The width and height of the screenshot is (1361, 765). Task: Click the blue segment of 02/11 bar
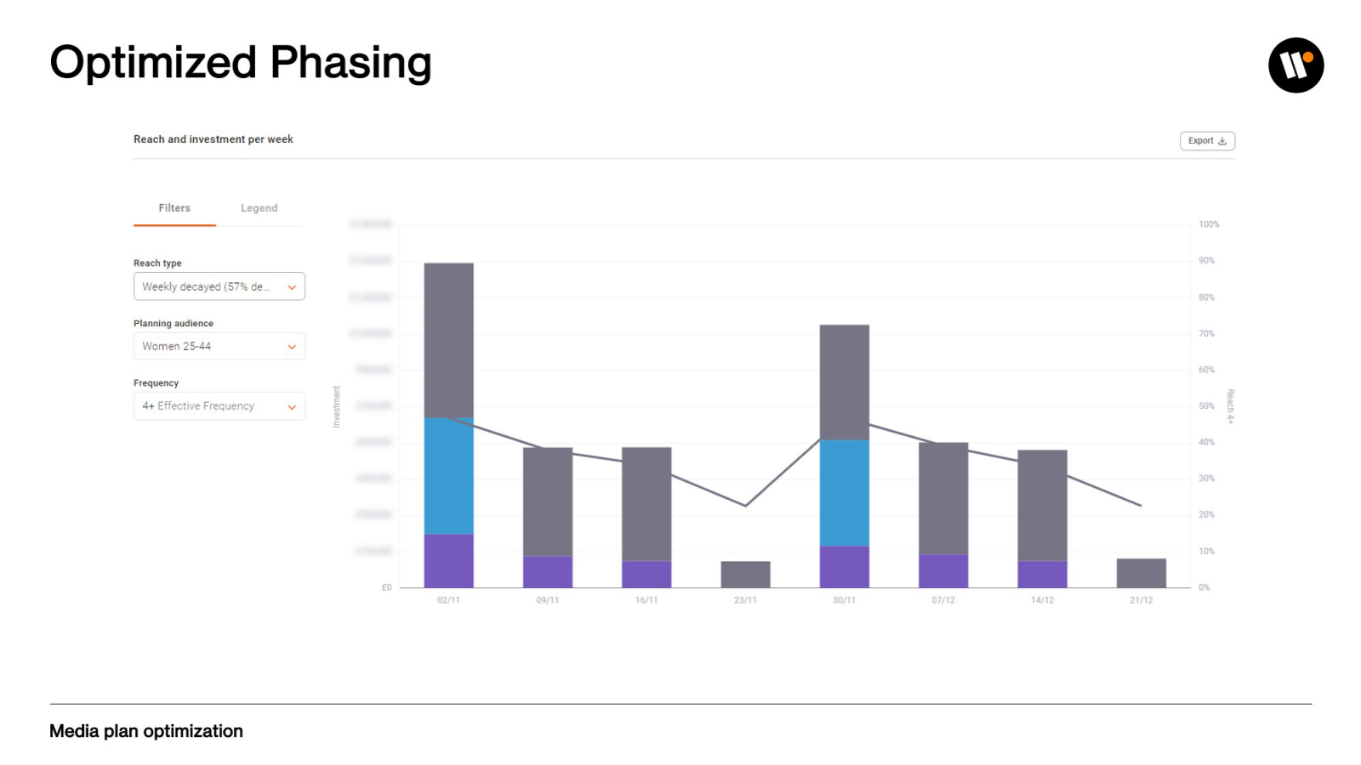[x=448, y=476]
